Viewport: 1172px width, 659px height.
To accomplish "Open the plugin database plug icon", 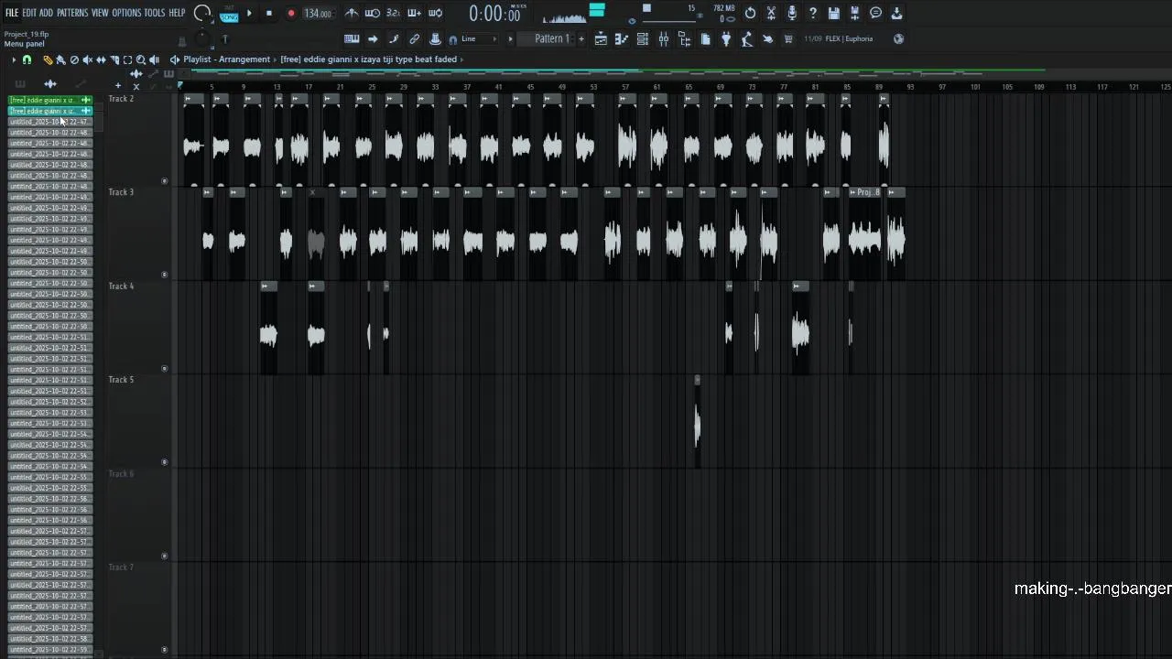I will (x=726, y=38).
